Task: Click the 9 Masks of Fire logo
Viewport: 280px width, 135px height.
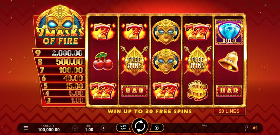Action: 60,25
